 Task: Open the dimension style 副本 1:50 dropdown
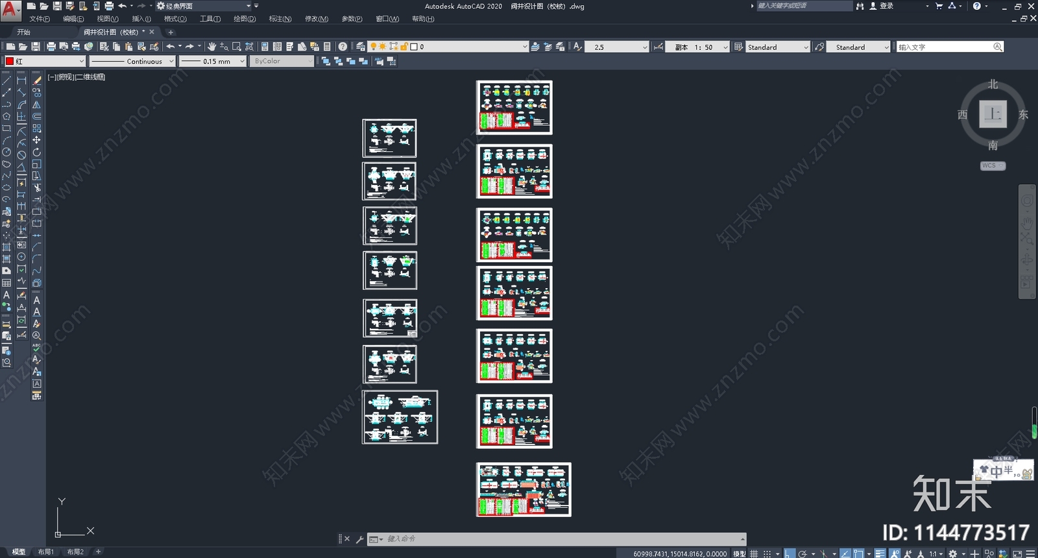[697, 47]
